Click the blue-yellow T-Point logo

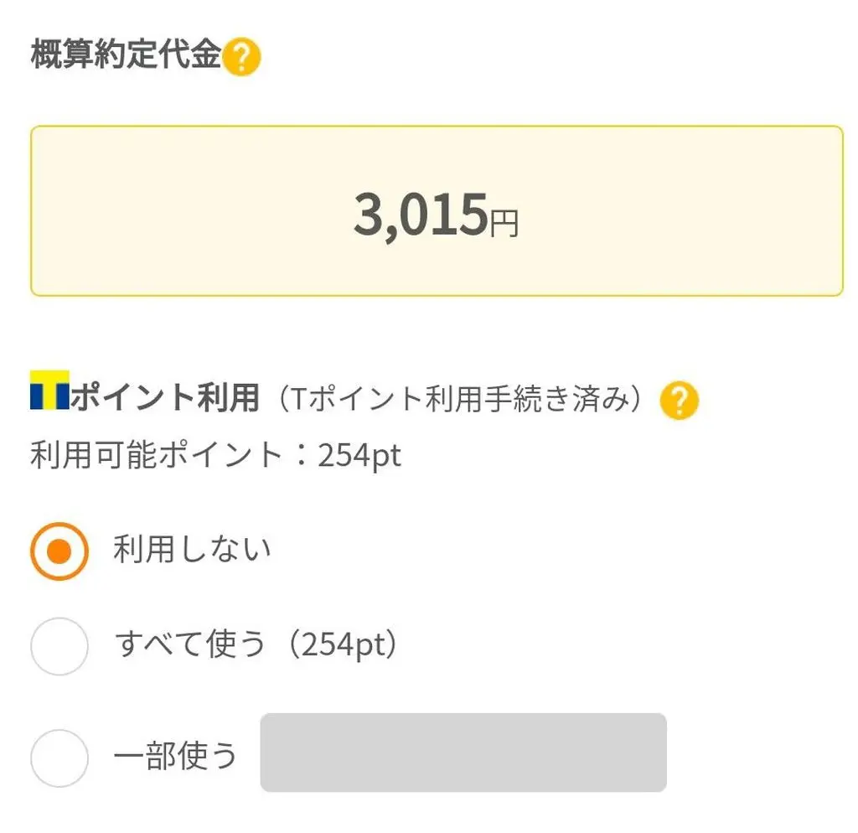(x=49, y=391)
